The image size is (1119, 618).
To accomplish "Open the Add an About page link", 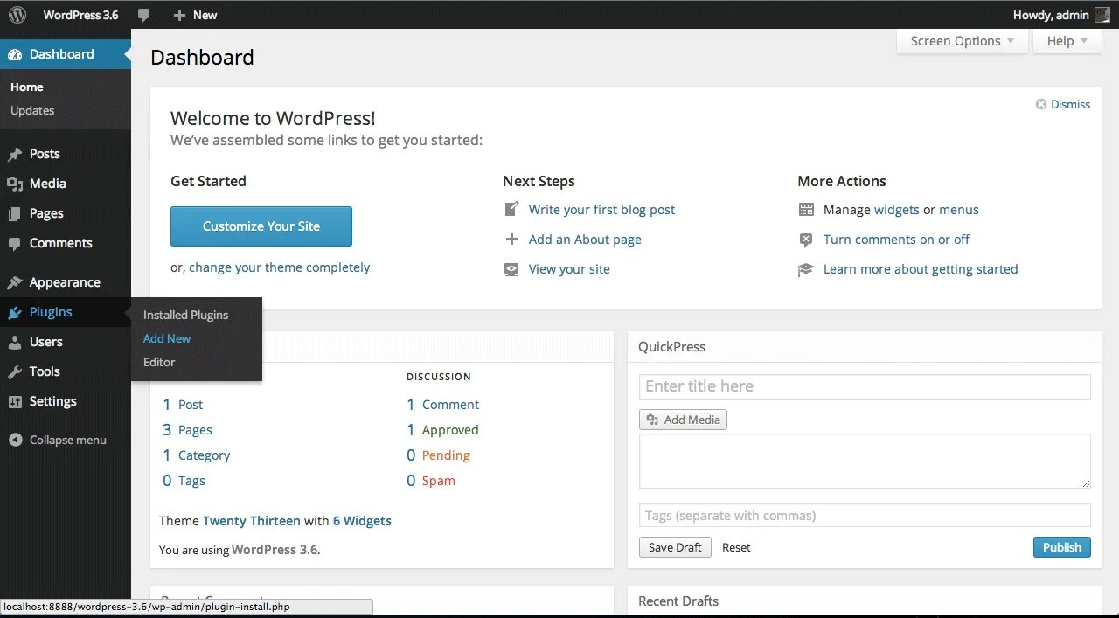I will 585,240.
